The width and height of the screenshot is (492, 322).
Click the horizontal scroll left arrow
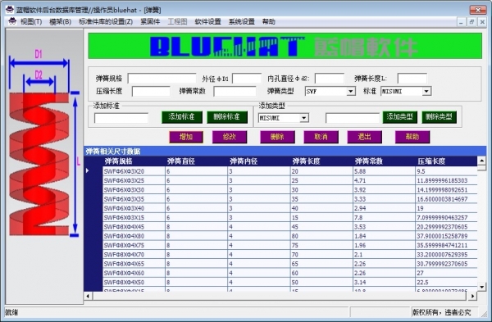[x=89, y=296]
